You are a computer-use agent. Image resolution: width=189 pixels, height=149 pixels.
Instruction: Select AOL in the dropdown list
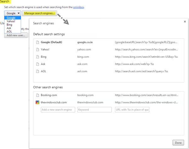click(9, 31)
